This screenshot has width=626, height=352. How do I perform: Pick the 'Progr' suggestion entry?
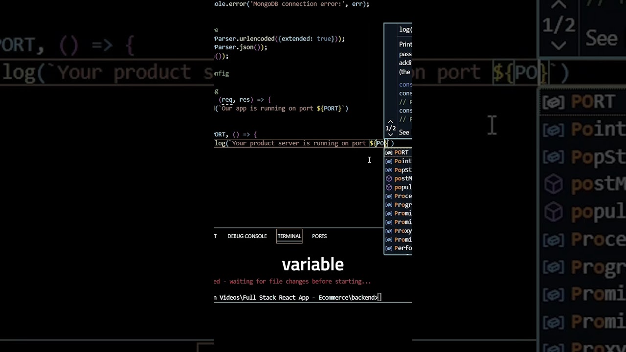(x=398, y=205)
